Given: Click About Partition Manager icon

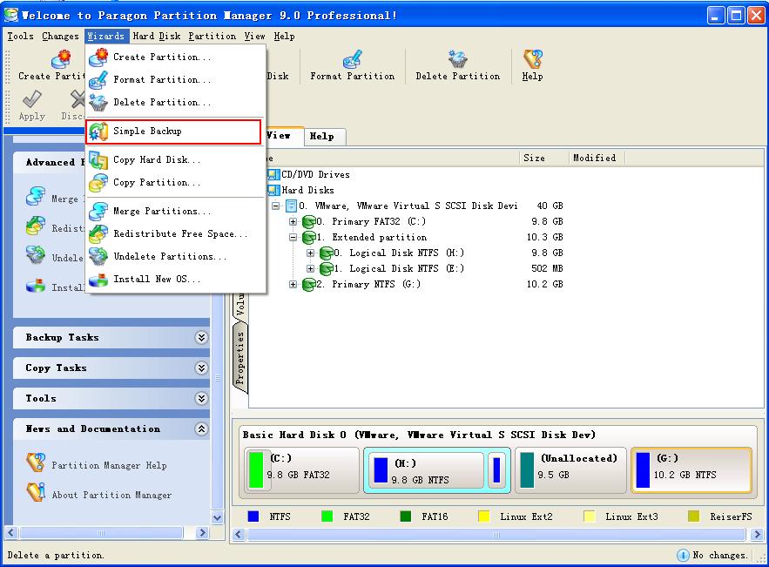Looking at the screenshot, I should (37, 492).
